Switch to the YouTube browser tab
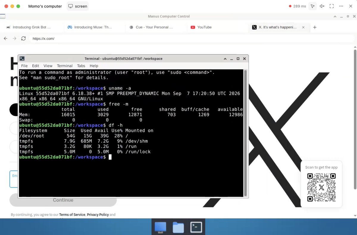The width and height of the screenshot is (357, 235). point(204,27)
